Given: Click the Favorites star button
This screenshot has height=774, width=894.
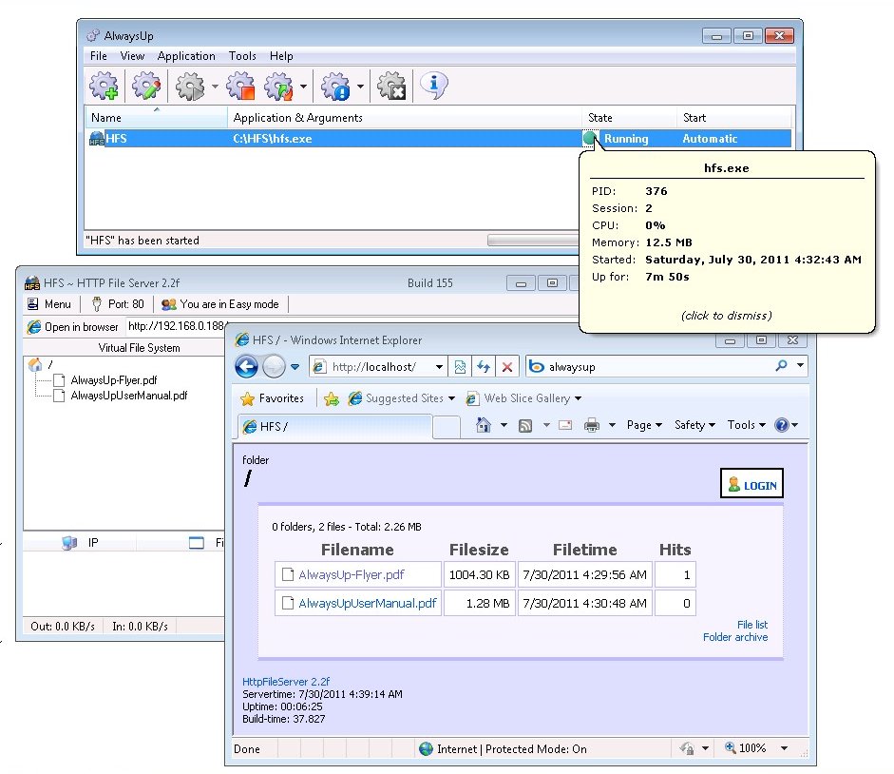Looking at the screenshot, I should (272, 398).
